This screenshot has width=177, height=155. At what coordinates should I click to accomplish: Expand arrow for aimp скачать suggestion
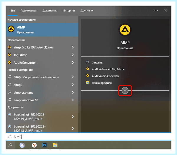[73, 92]
